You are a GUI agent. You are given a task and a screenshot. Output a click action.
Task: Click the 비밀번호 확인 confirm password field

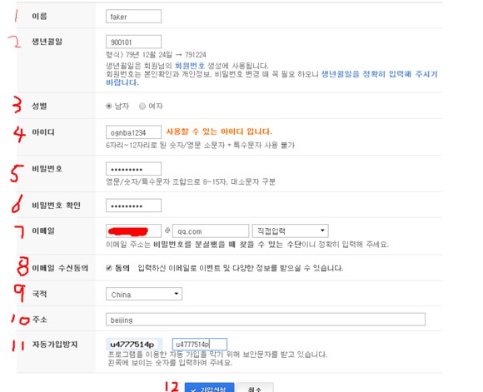coord(133,206)
